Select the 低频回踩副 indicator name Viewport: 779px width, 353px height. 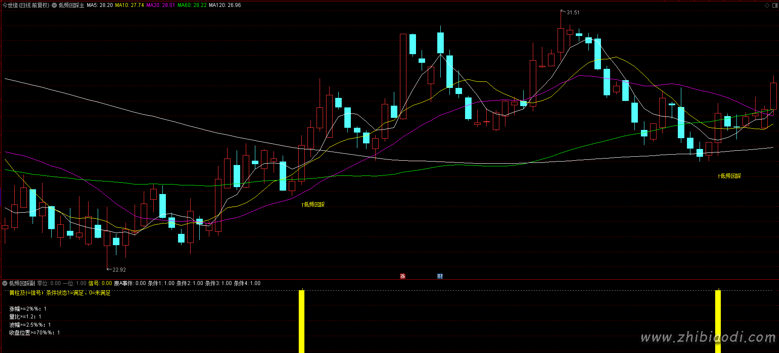(22, 283)
